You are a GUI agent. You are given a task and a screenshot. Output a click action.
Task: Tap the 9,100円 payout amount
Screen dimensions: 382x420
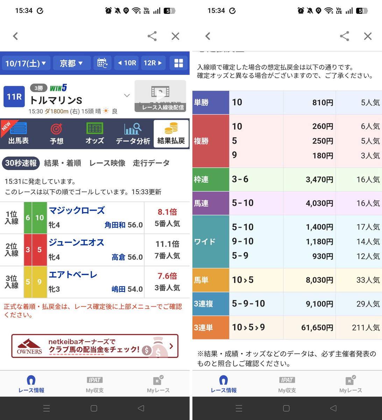pos(319,304)
